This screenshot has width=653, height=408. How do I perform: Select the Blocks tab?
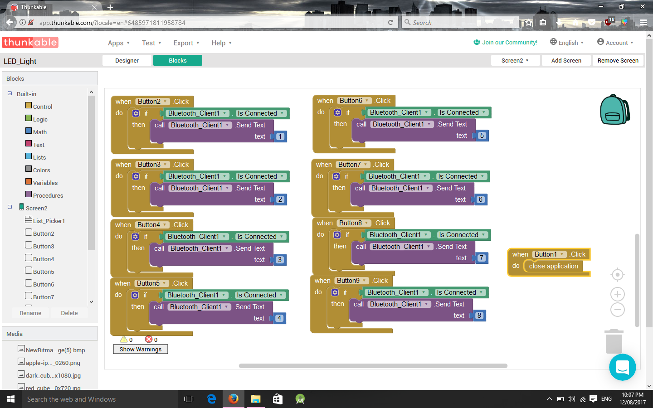click(178, 60)
